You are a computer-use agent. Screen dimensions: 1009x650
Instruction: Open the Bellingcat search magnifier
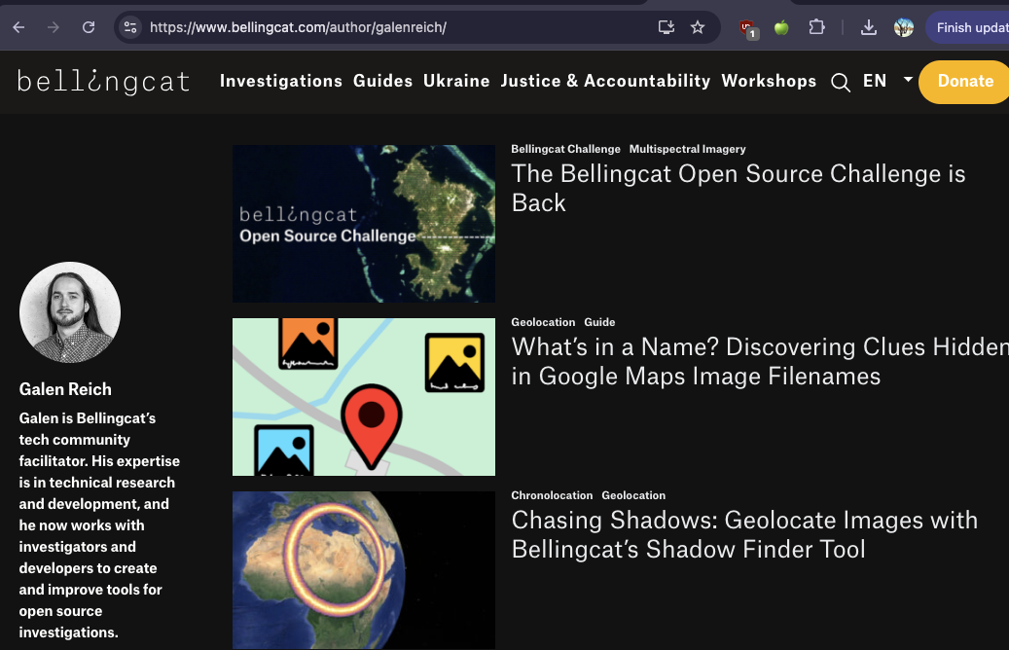[841, 83]
